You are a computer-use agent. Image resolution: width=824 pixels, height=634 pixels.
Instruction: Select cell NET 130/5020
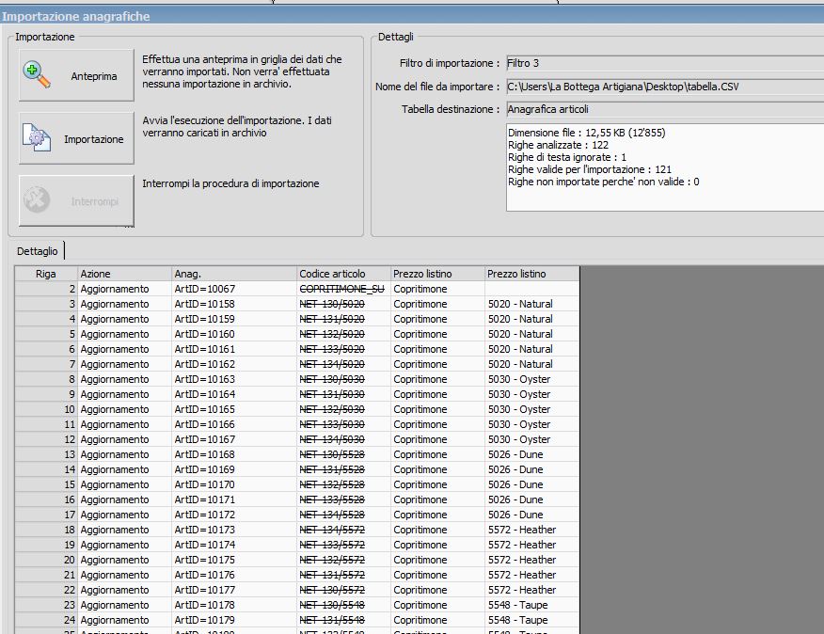click(x=343, y=304)
